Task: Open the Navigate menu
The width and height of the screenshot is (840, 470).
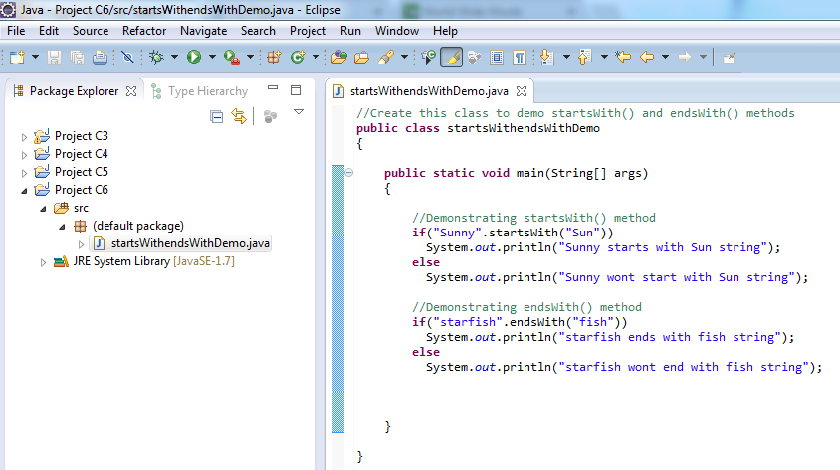Action: (x=204, y=31)
